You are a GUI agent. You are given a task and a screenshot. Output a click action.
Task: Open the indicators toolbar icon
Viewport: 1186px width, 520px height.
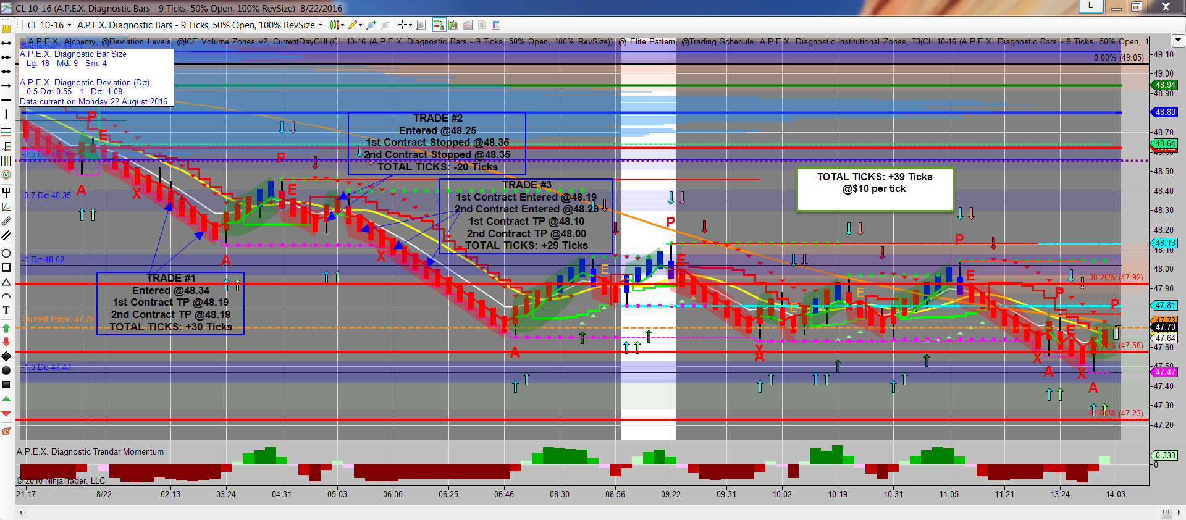point(453,25)
